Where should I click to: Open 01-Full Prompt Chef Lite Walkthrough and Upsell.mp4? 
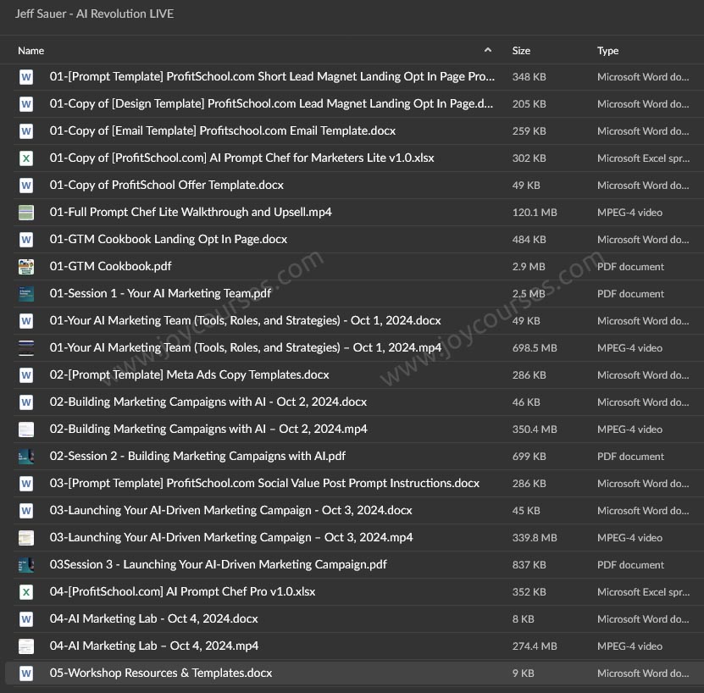tap(191, 212)
